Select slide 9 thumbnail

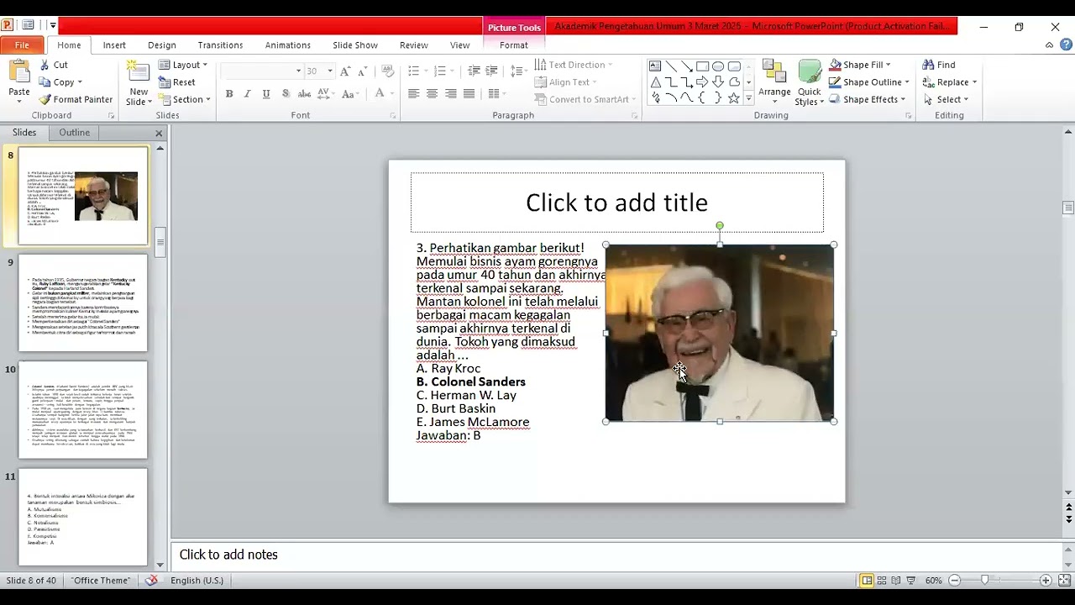pyautogui.click(x=83, y=303)
